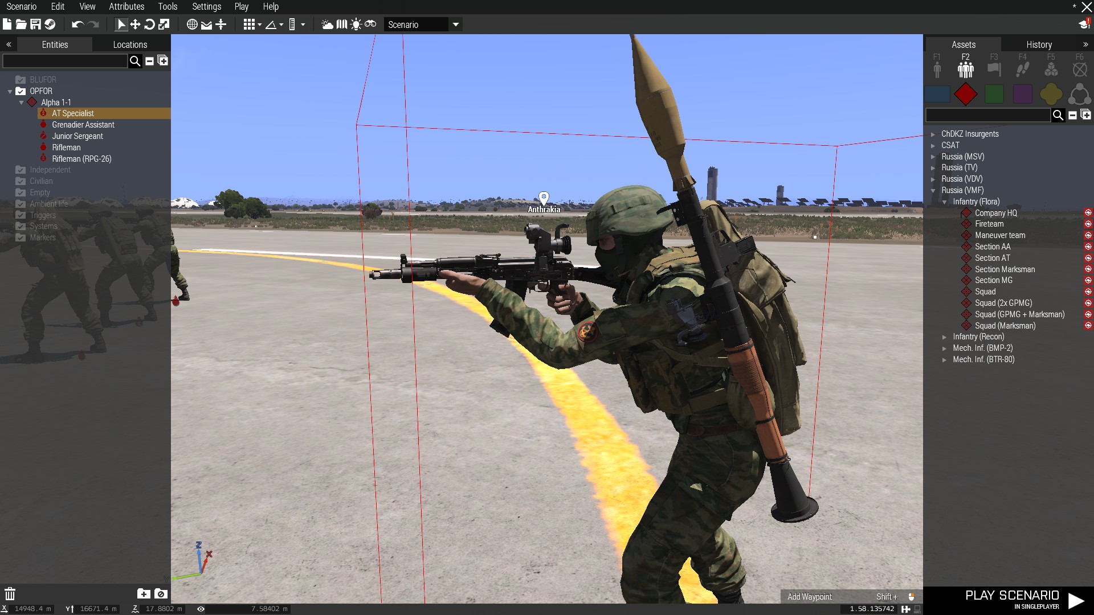Toggle the BLUFOR layer checkbox
Image resolution: width=1094 pixels, height=615 pixels.
pos(21,80)
